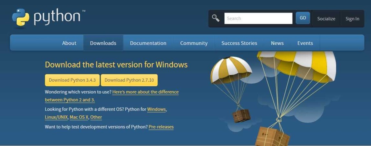
Task: Click the small hanging cardboard box
Action: click(x=241, y=116)
